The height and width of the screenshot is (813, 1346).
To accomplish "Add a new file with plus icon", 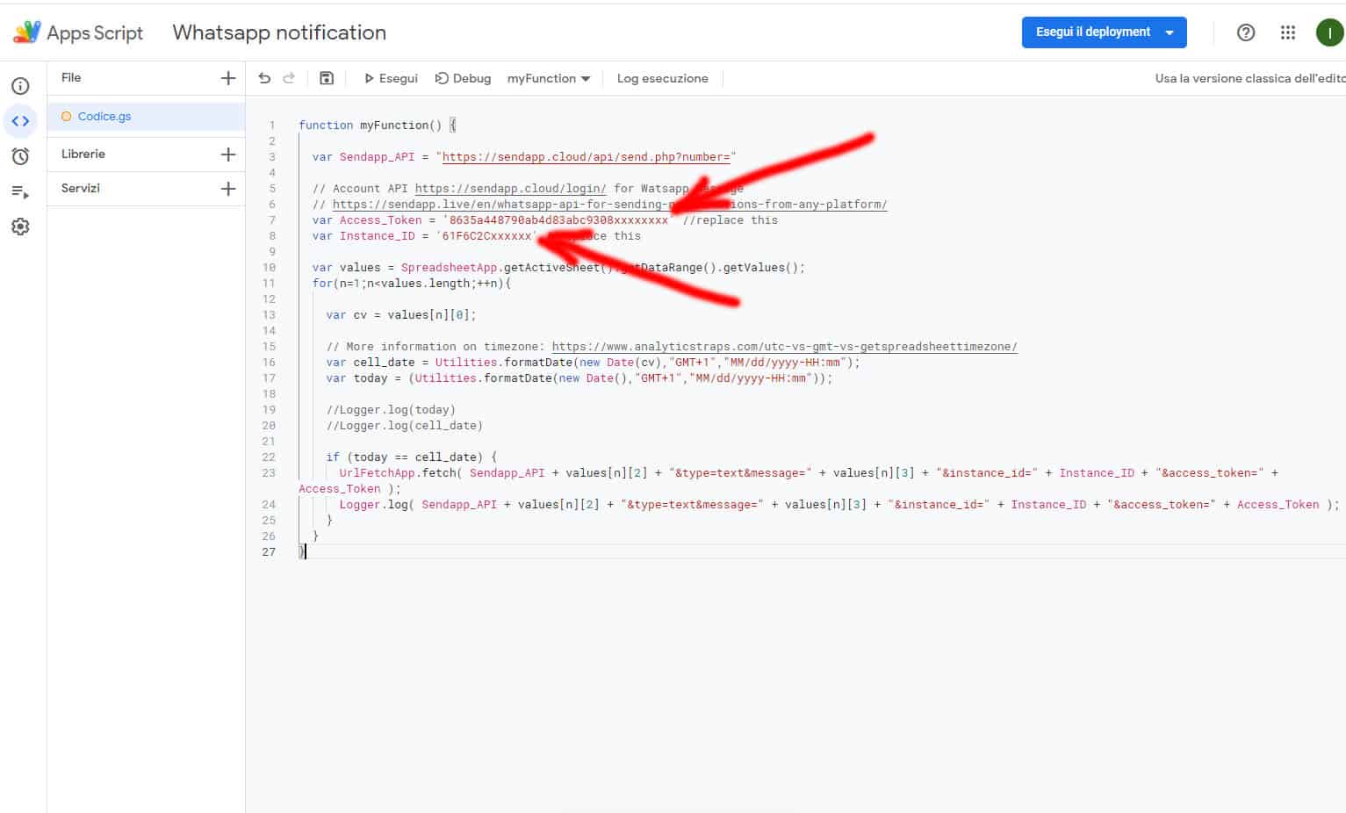I will tap(228, 78).
